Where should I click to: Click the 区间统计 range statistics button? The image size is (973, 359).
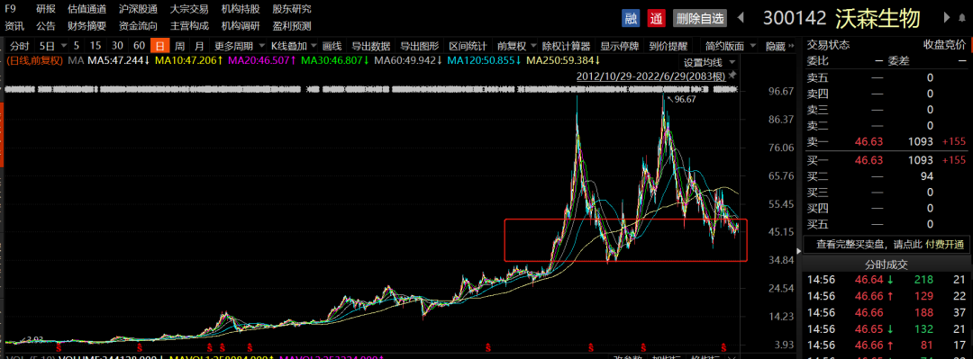click(x=468, y=46)
